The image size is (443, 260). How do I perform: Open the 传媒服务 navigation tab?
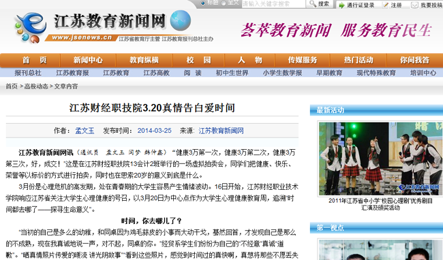click(x=303, y=60)
